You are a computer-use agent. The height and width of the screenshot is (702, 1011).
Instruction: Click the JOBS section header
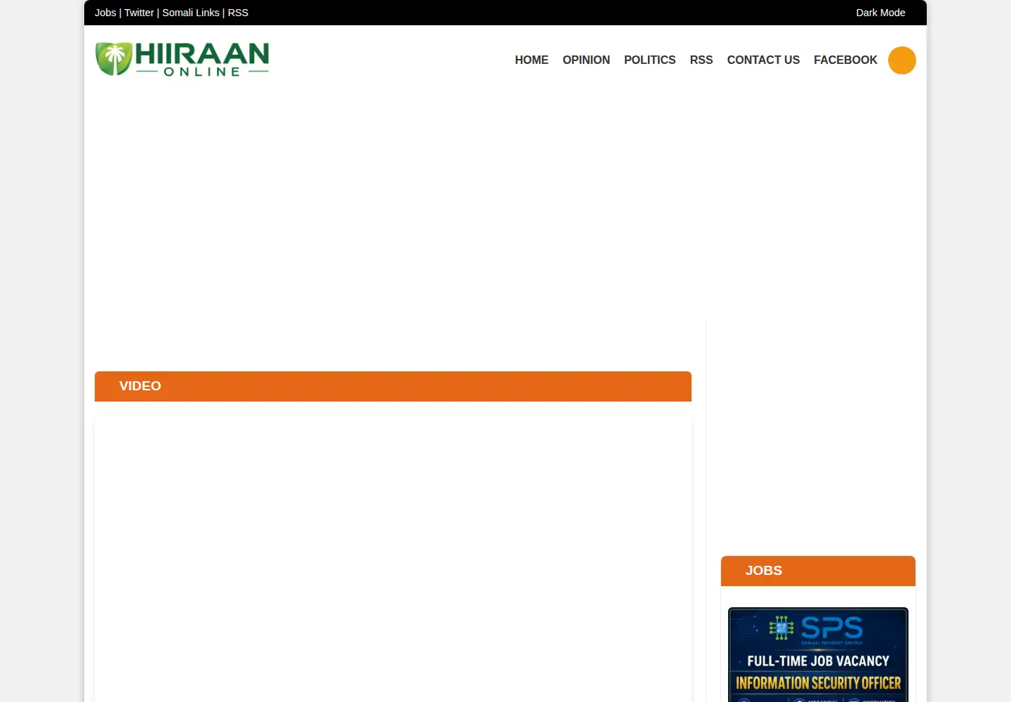point(818,571)
